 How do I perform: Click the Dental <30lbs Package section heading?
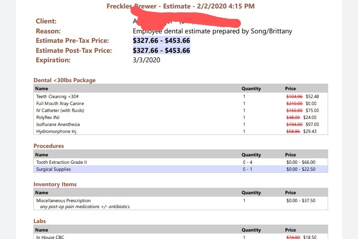point(64,80)
